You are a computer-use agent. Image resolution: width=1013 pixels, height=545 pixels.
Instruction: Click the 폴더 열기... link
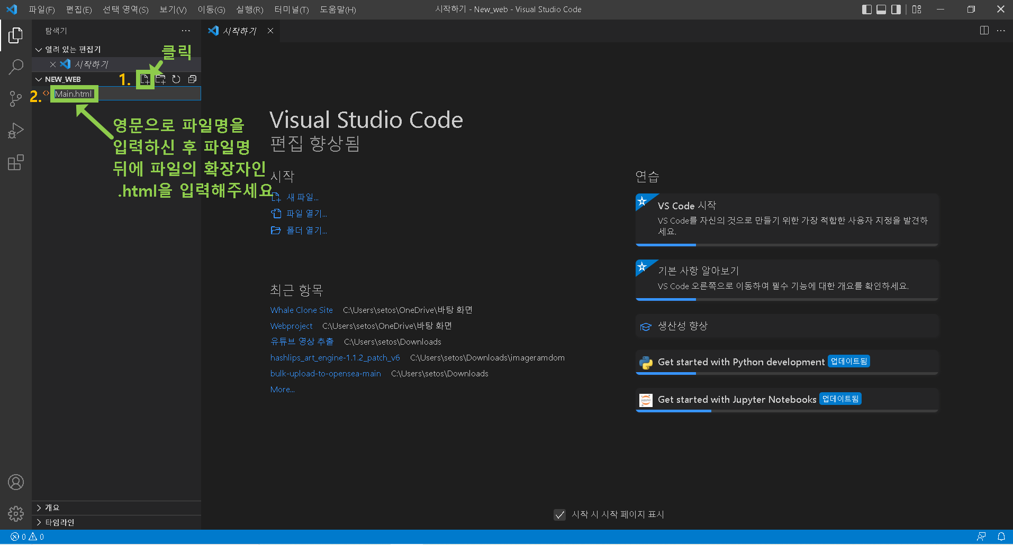[306, 231]
